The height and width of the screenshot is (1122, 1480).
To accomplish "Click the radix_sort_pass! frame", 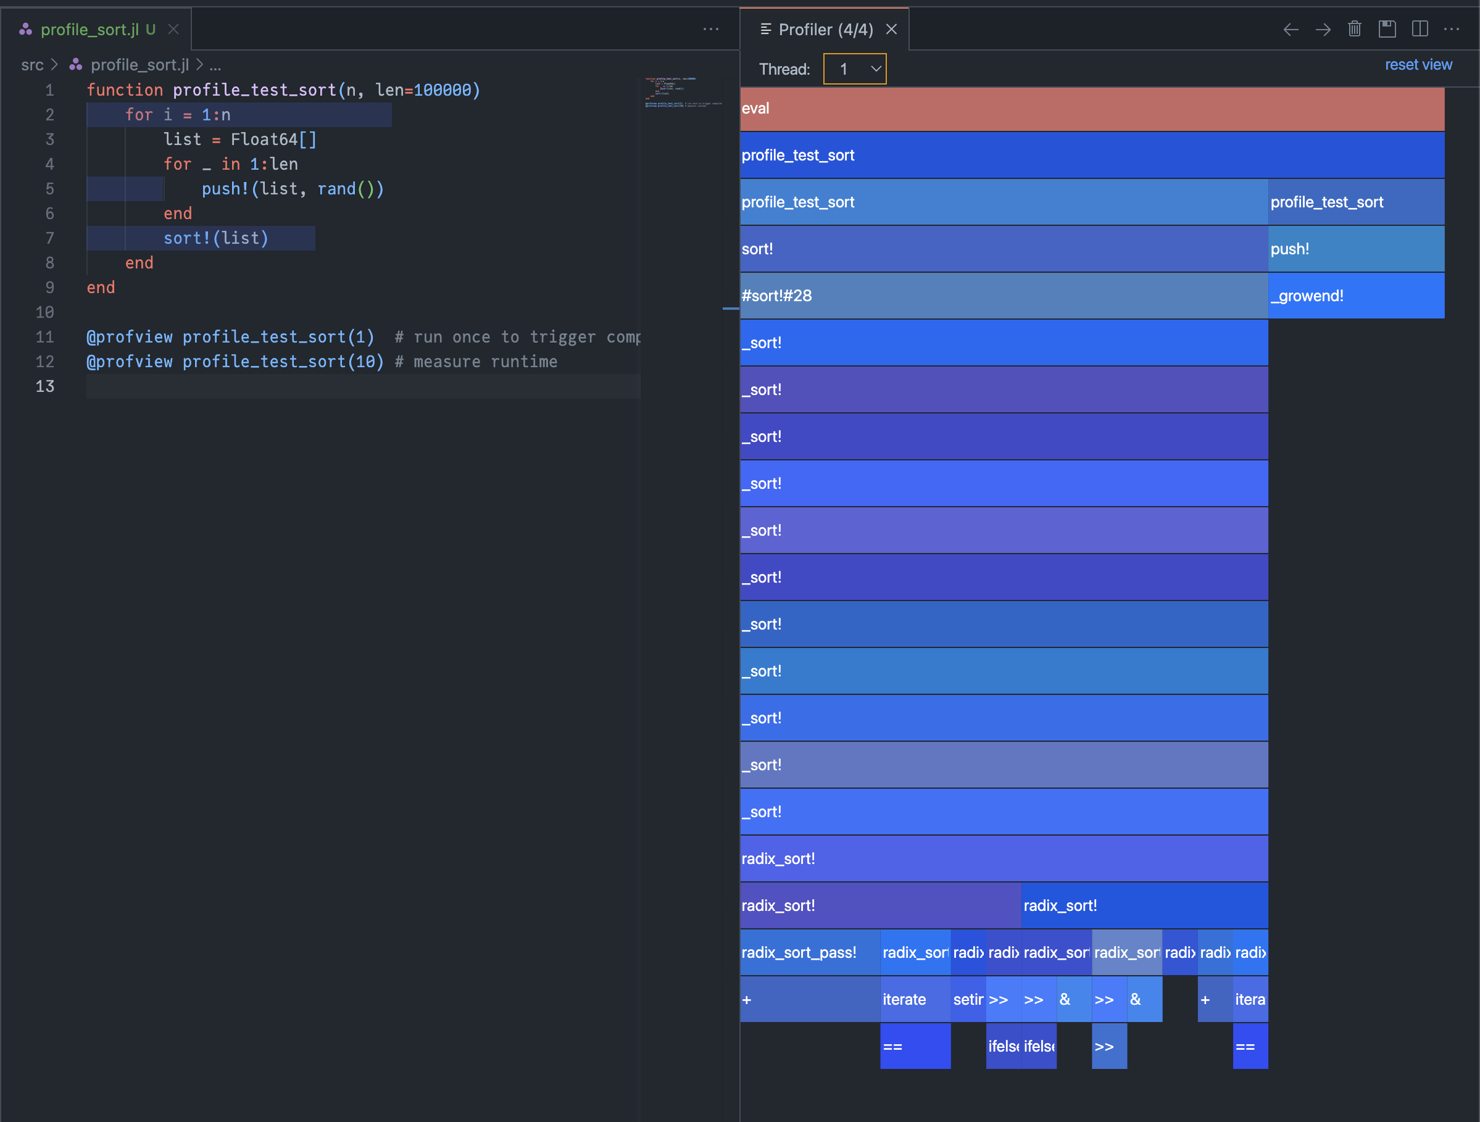I will (809, 952).
